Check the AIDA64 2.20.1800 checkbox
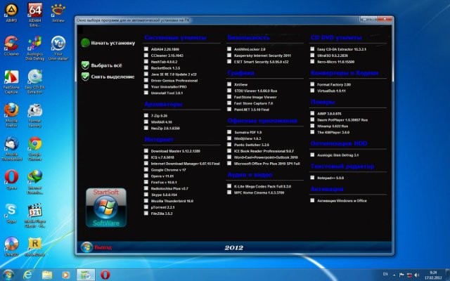450x281 pixels. coord(146,49)
